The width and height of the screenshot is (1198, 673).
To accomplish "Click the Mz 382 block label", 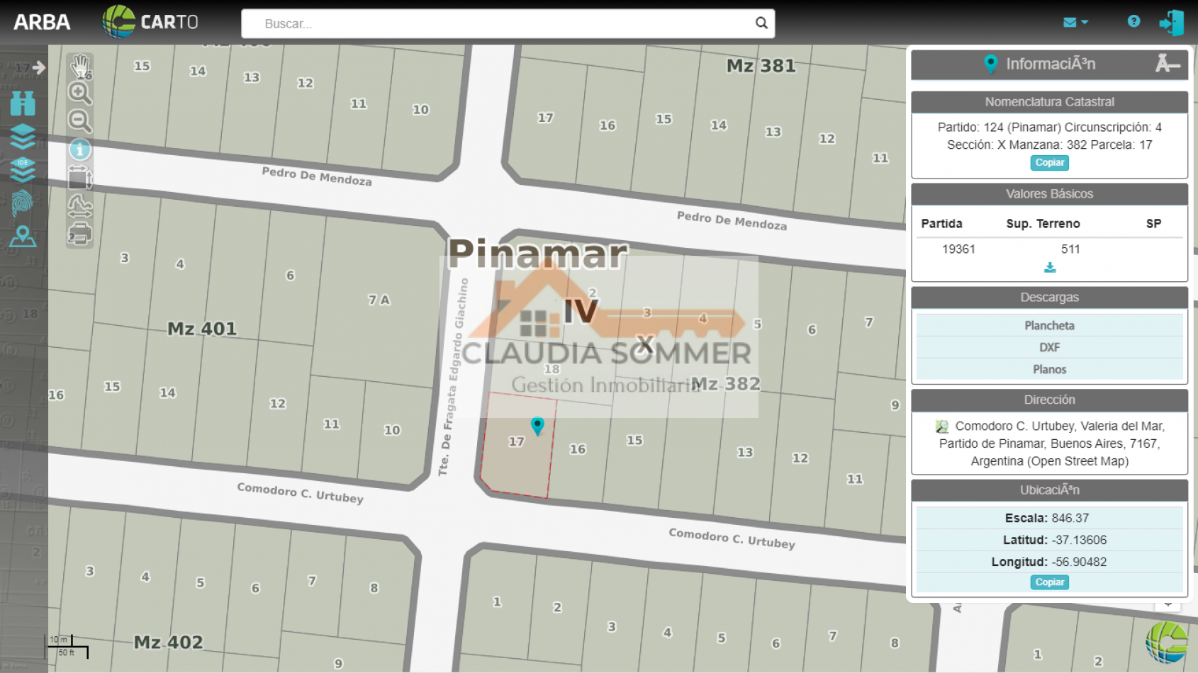I will point(726,384).
